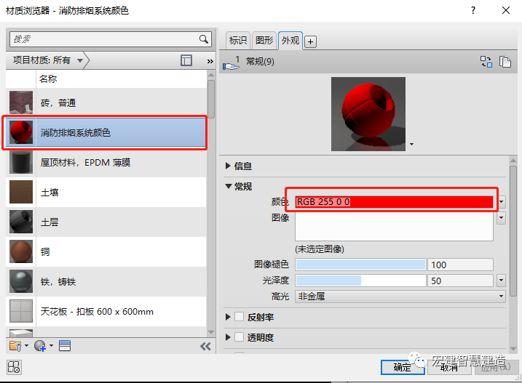This screenshot has height=383, width=522.
Task: Expand the project materials toolbar chevron
Action: click(210, 61)
